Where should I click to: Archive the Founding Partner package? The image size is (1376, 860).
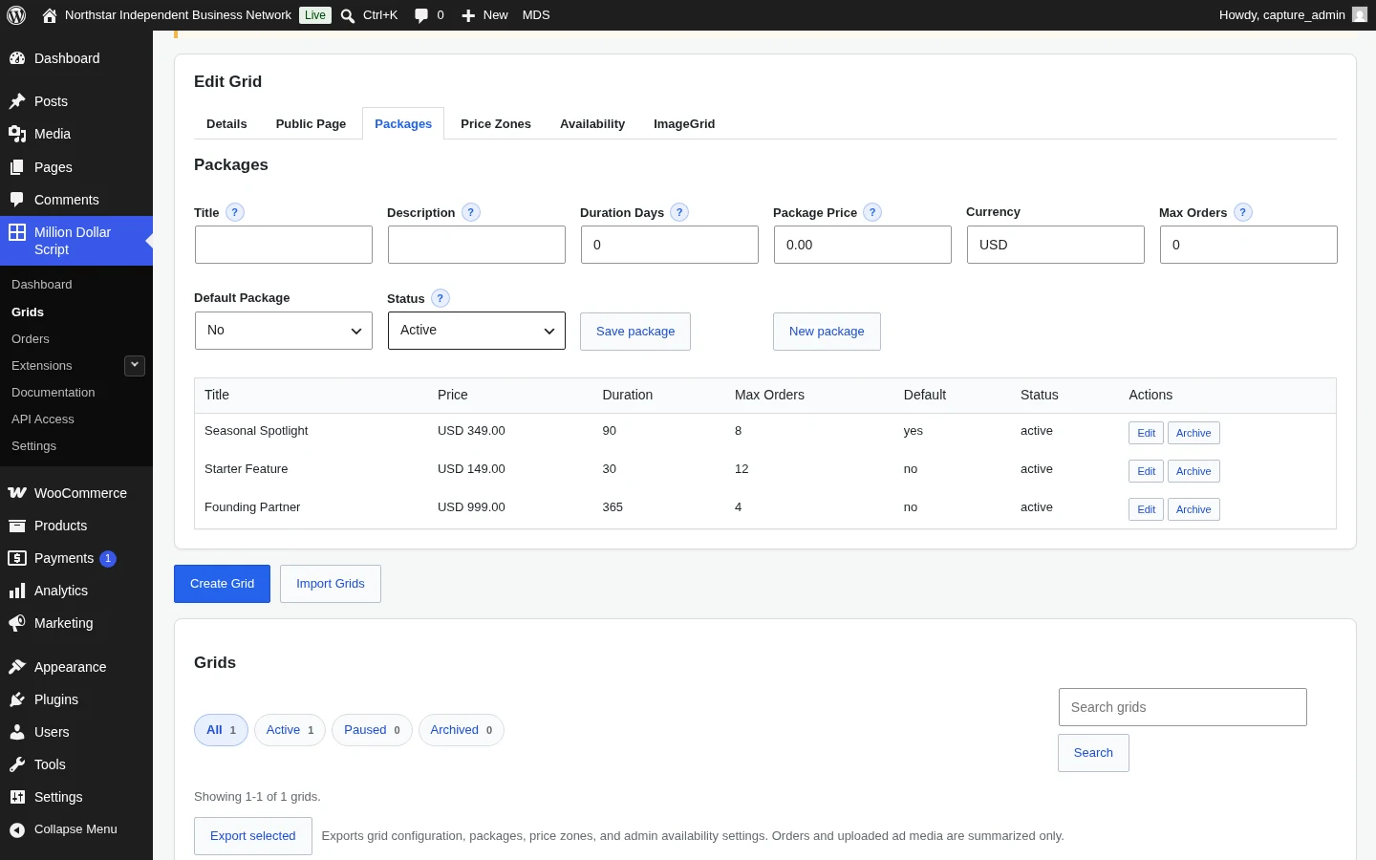click(x=1193, y=509)
